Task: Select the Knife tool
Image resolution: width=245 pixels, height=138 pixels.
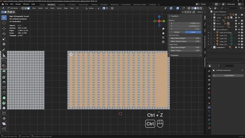Action: (4, 93)
